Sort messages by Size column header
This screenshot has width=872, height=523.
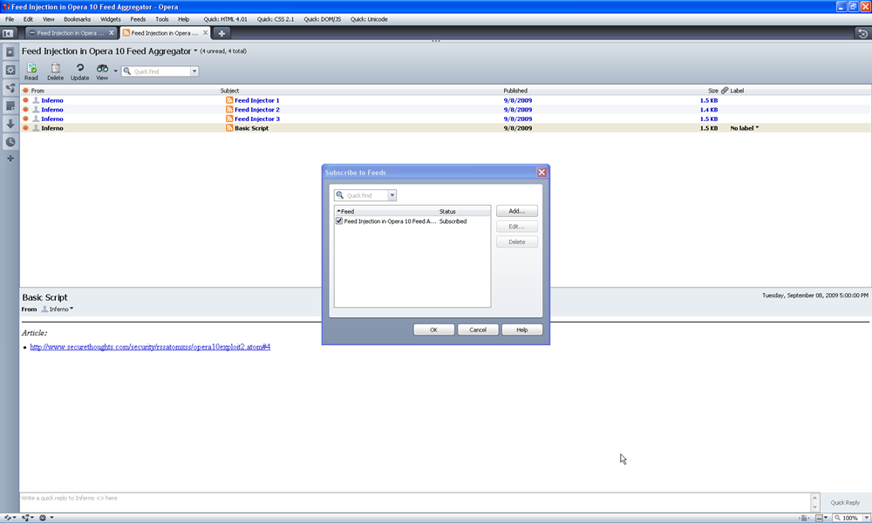point(712,91)
